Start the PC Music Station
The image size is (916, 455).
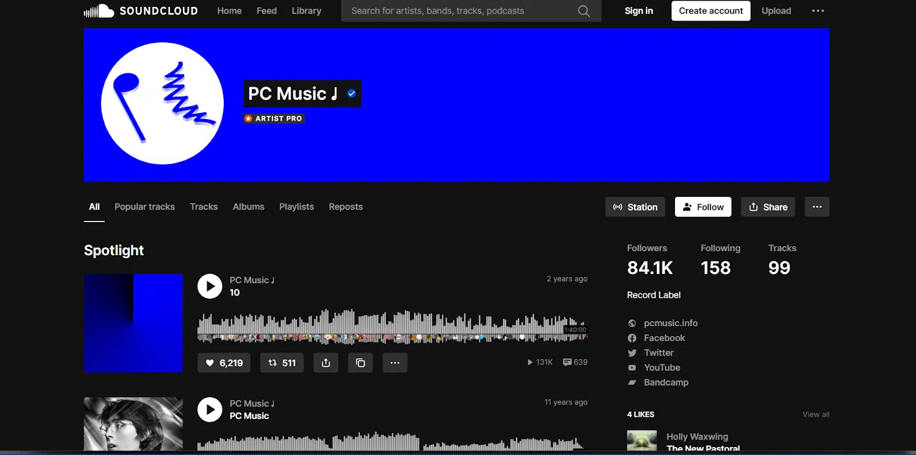635,207
